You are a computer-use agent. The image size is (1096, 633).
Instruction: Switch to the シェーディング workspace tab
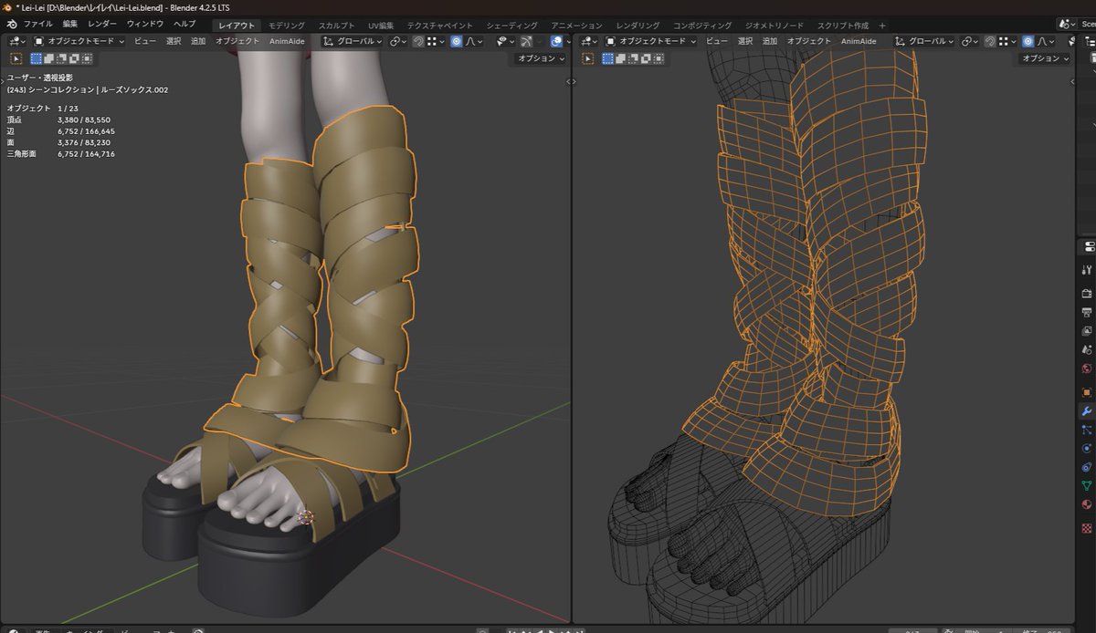(x=511, y=26)
